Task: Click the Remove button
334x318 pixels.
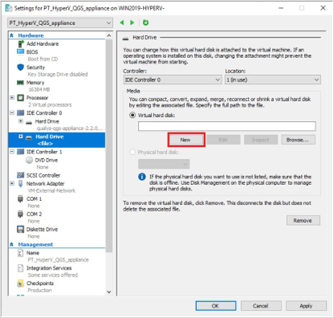Action: tap(303, 220)
